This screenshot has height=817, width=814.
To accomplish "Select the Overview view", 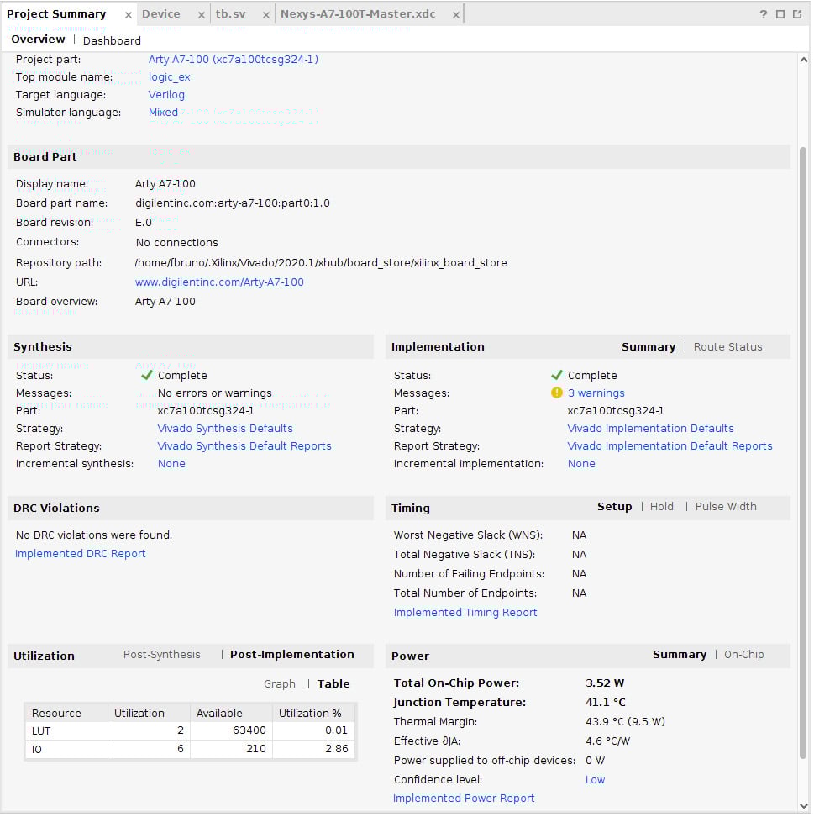I will pyautogui.click(x=38, y=40).
